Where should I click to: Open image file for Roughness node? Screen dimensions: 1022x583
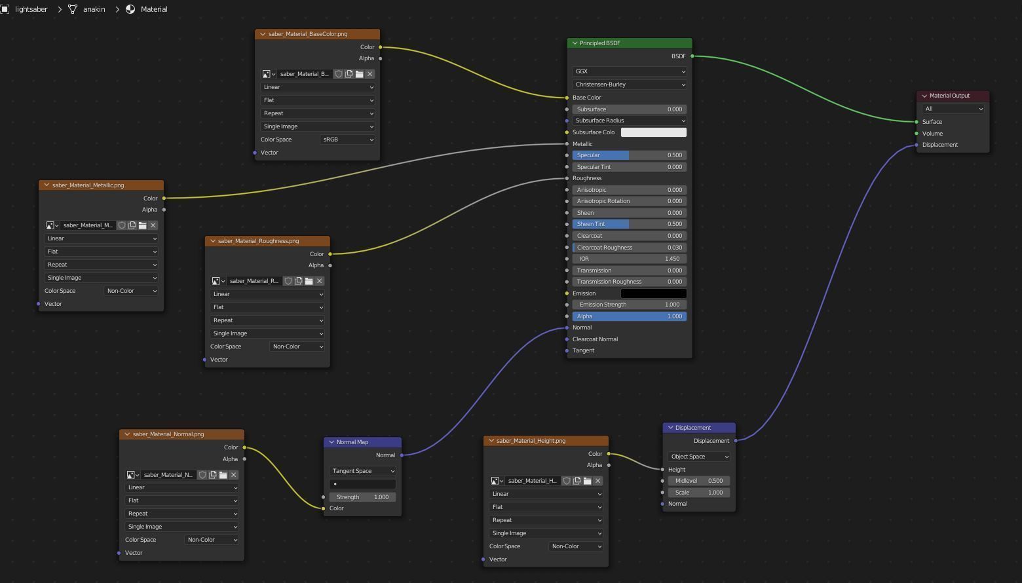click(309, 281)
